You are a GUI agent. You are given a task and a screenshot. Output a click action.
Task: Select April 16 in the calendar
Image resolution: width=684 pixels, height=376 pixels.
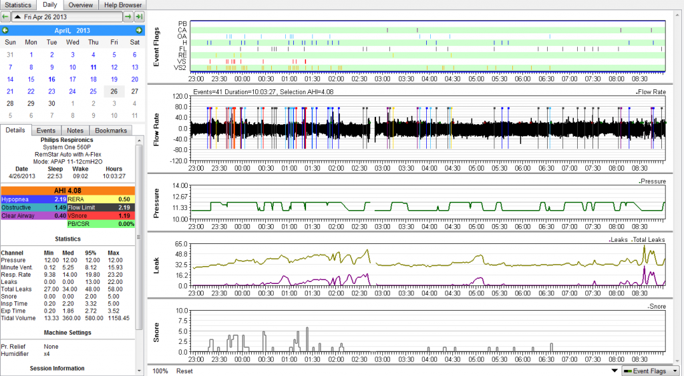coord(52,79)
